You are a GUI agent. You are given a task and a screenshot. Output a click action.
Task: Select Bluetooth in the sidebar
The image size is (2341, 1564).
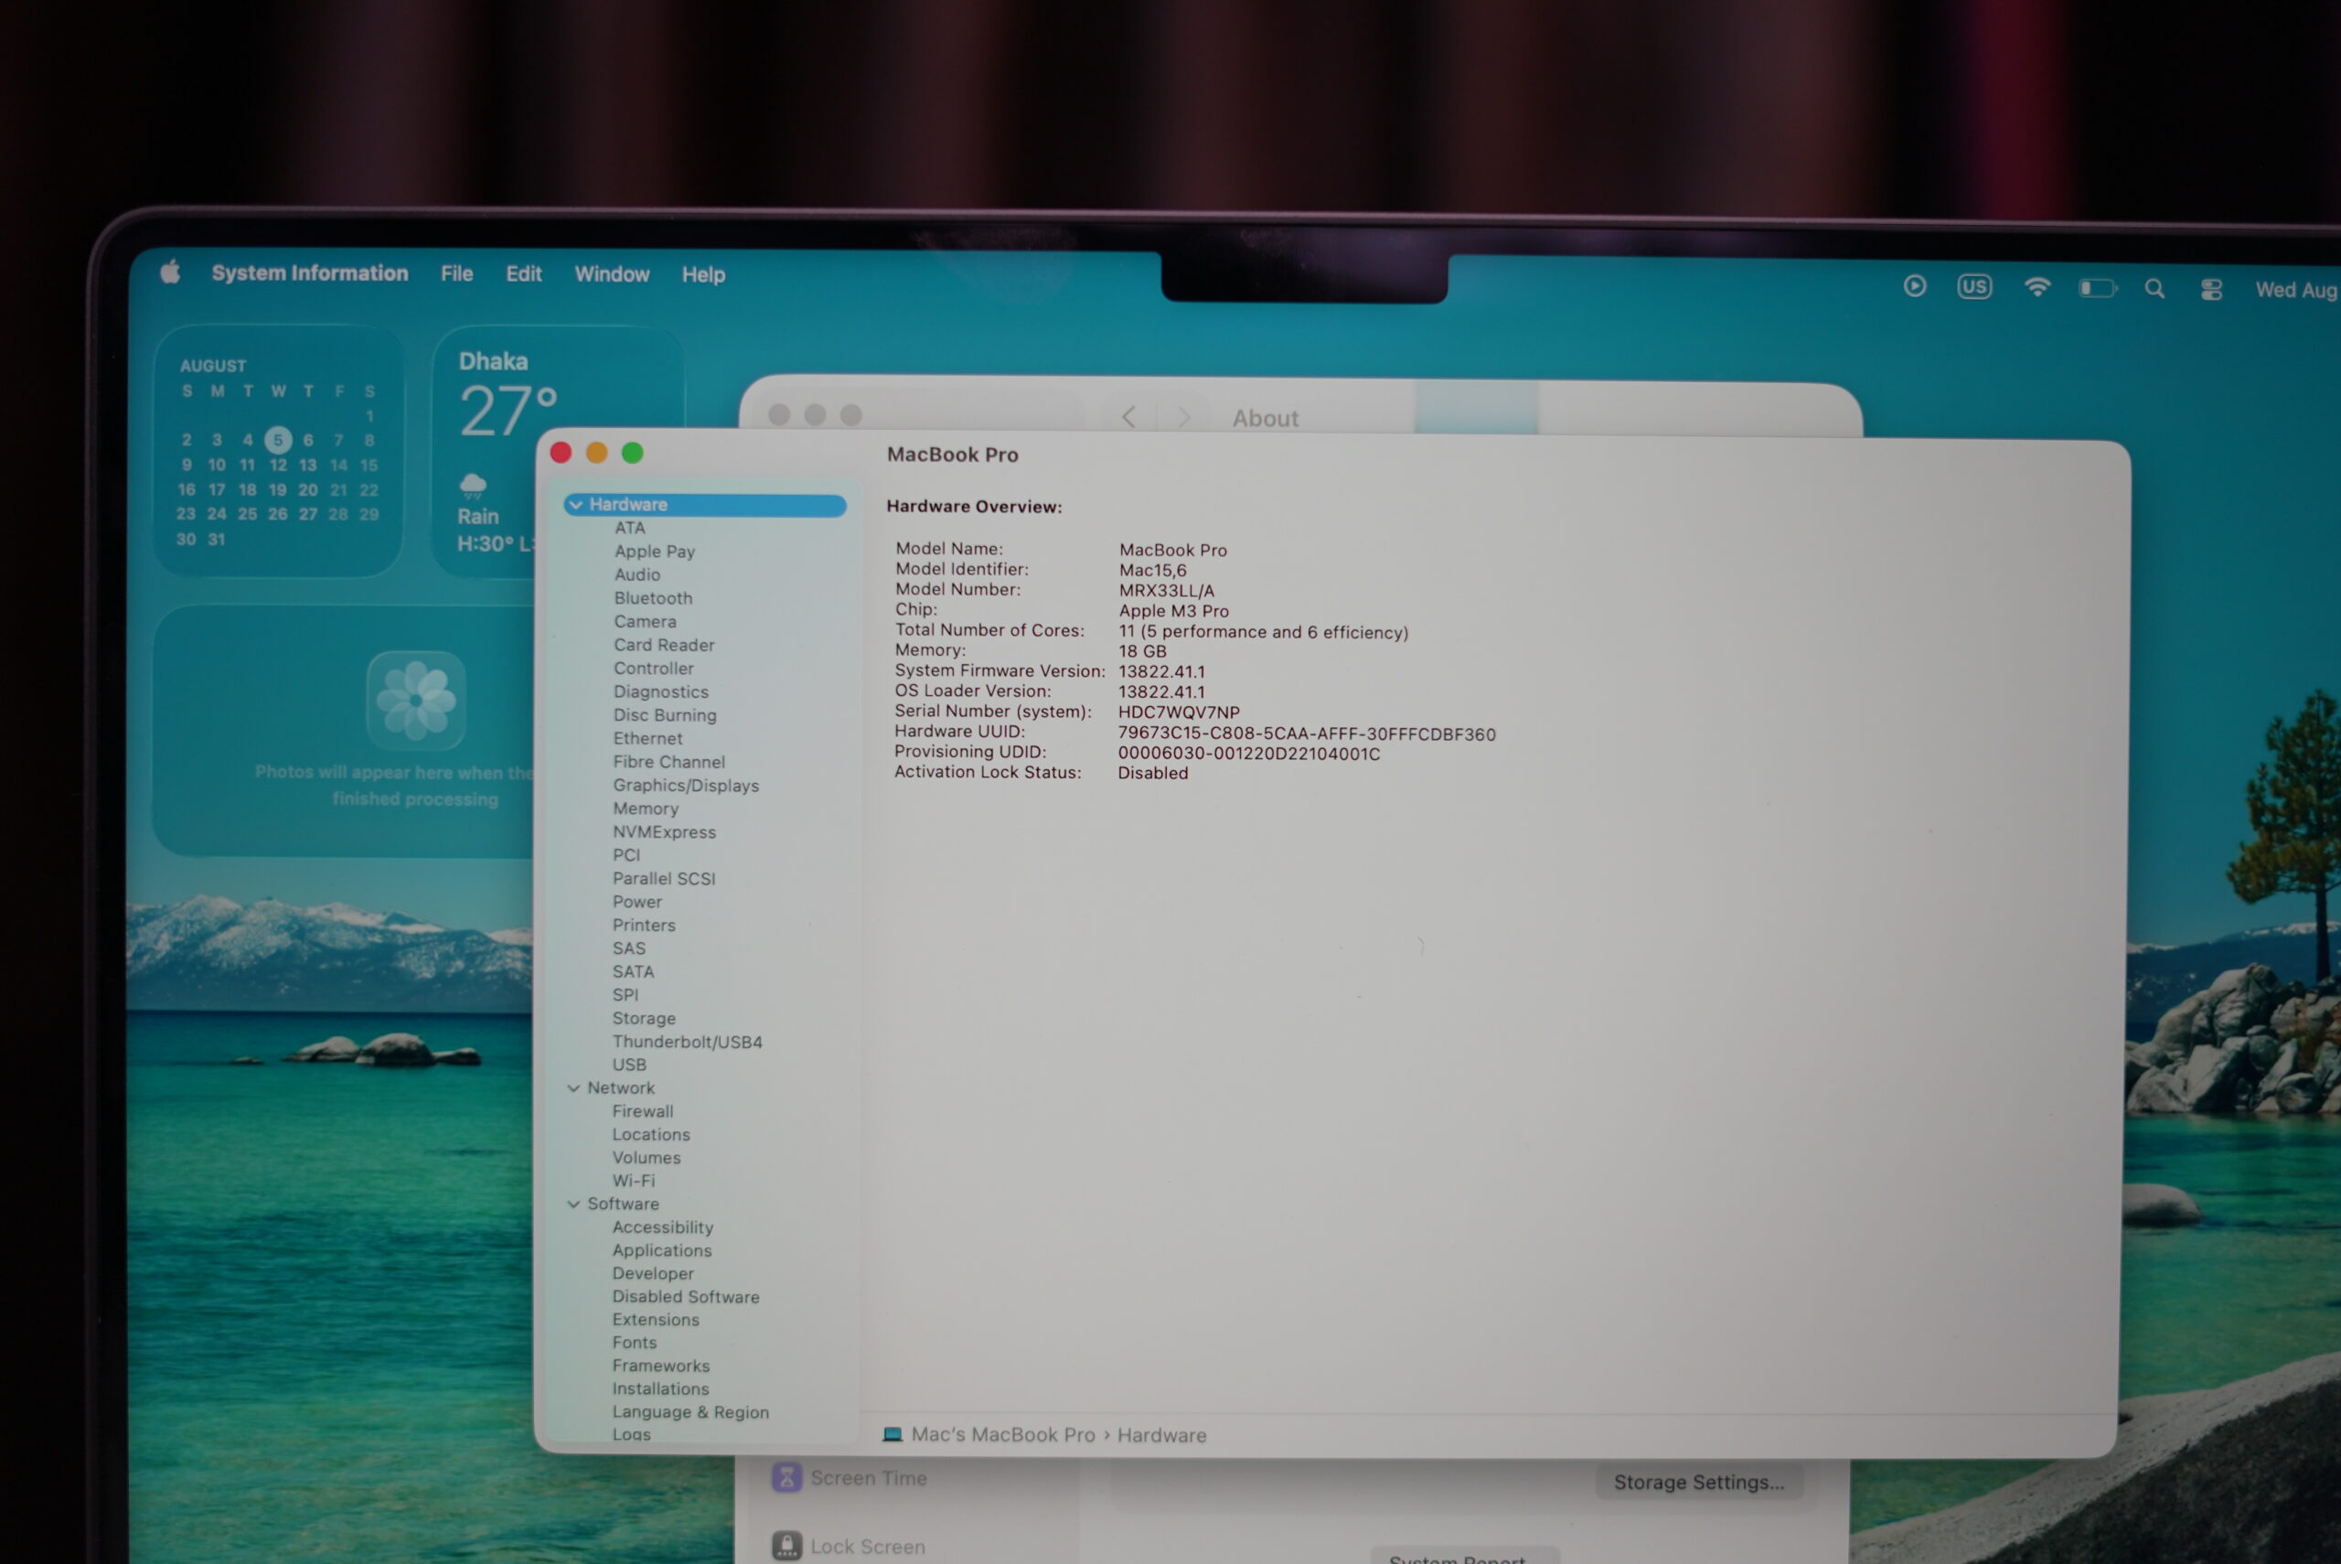click(653, 597)
